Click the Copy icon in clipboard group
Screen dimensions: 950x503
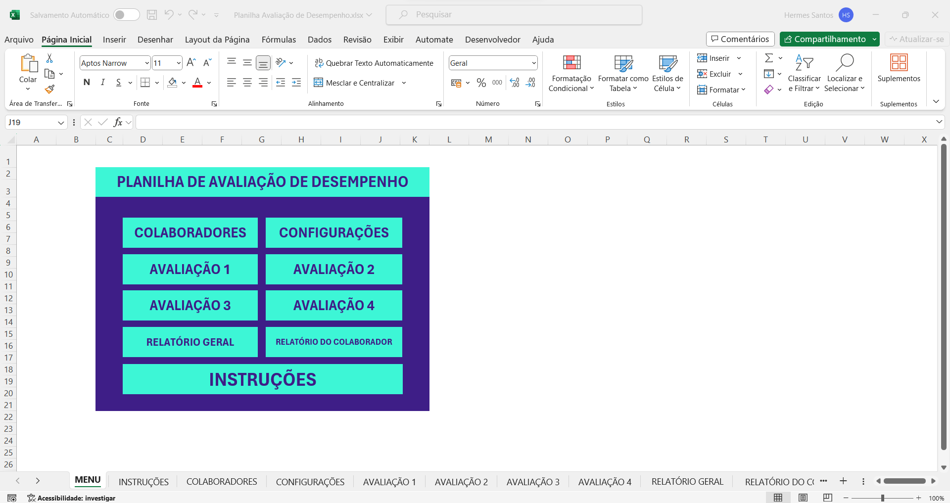(49, 74)
